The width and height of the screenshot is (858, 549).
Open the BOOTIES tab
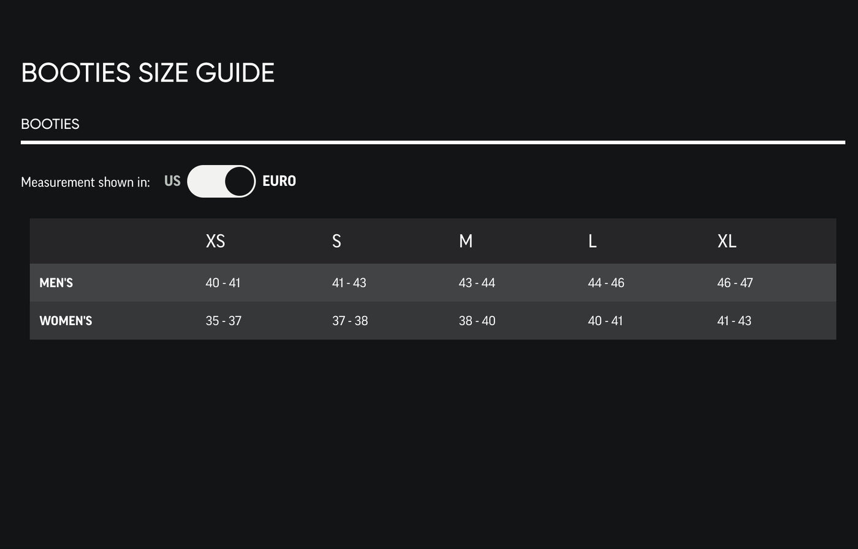point(50,124)
